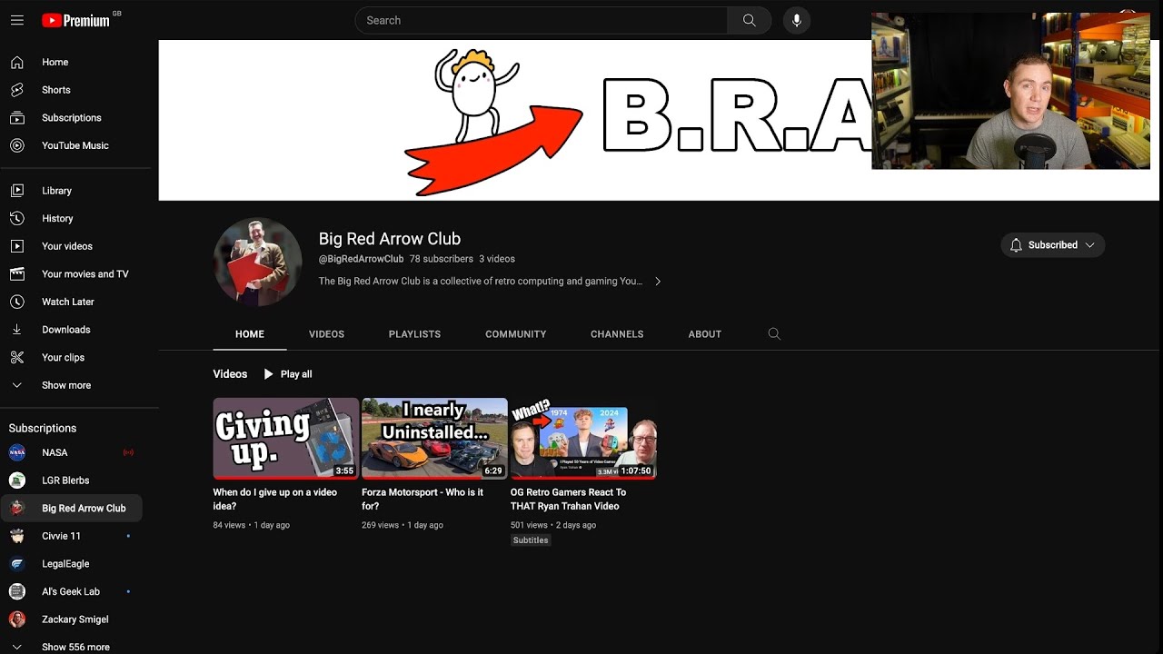
Task: Expand channel description arrow
Action: (658, 282)
